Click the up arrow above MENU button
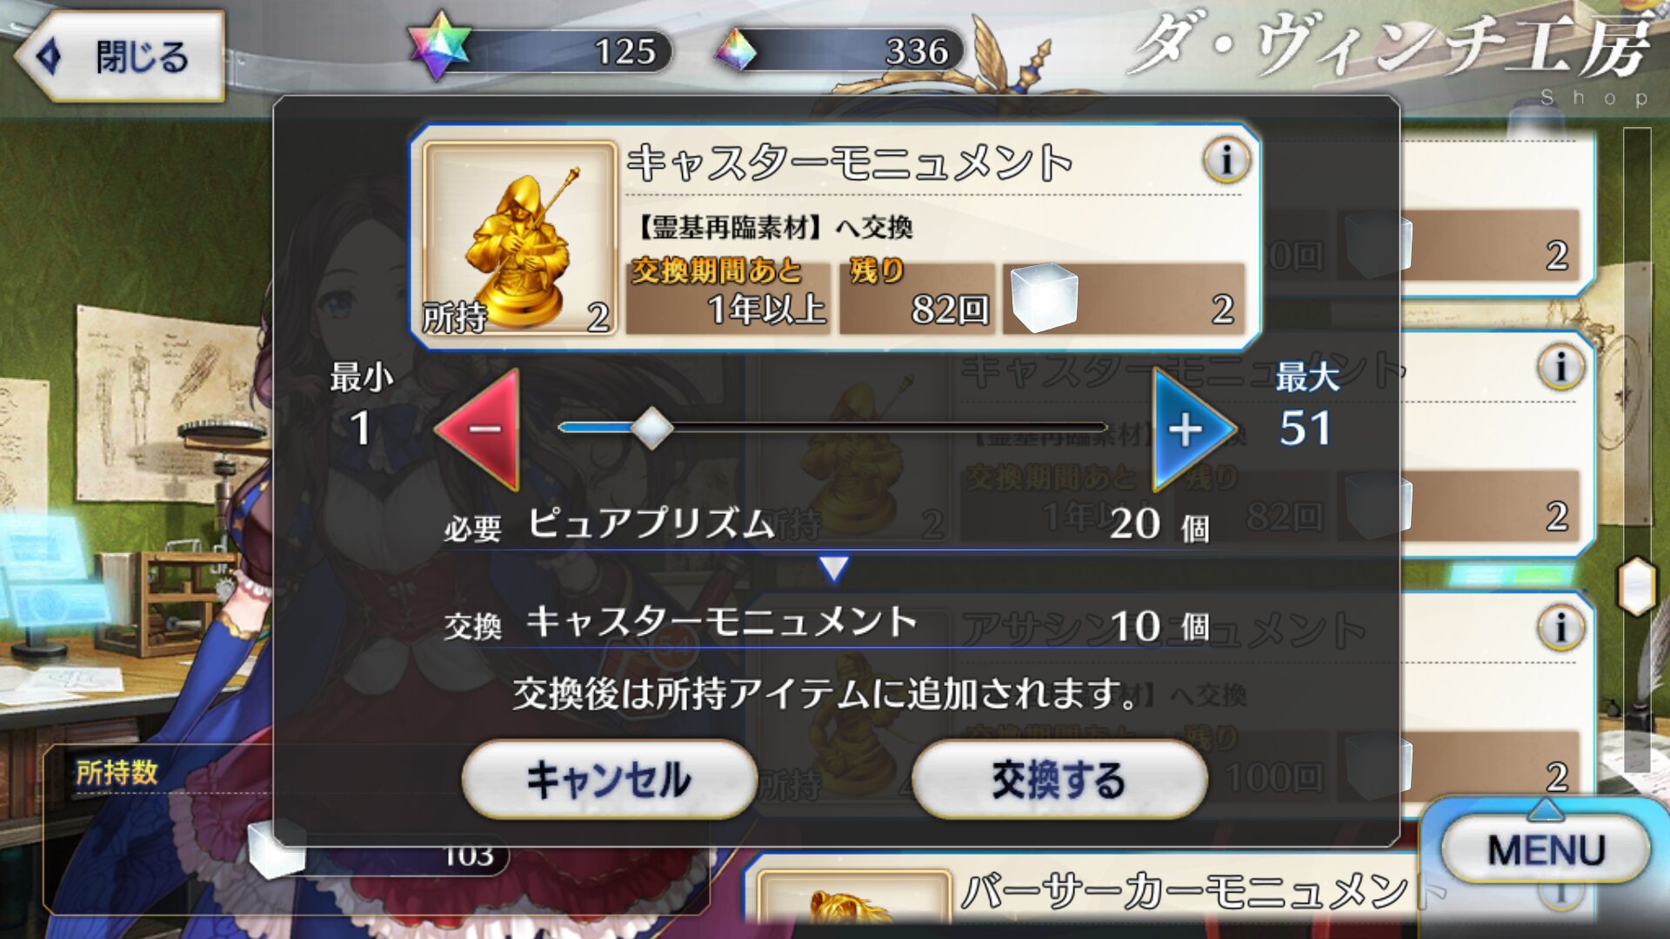Screen dimensions: 1670x939 click(x=1546, y=808)
